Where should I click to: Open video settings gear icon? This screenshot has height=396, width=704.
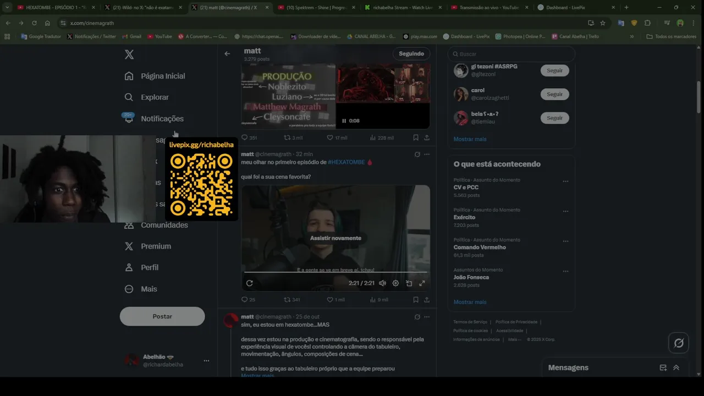(395, 283)
